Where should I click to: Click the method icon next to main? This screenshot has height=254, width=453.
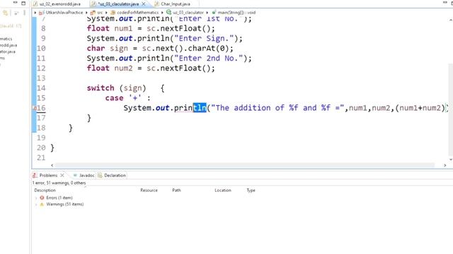pyautogui.click(x=214, y=12)
